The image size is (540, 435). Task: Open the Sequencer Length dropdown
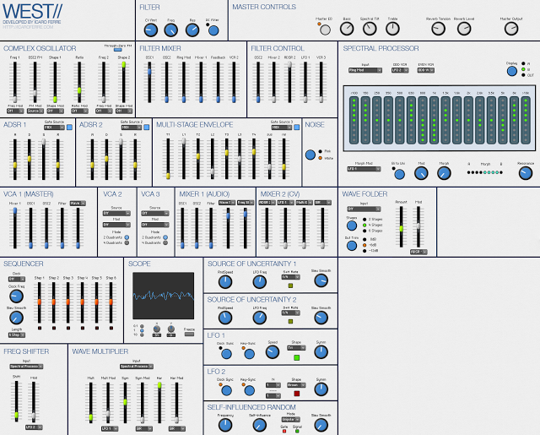point(16,334)
